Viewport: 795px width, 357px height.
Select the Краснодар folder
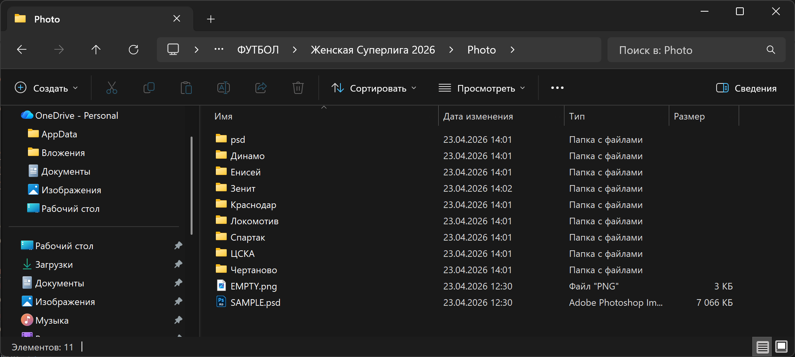click(x=253, y=204)
